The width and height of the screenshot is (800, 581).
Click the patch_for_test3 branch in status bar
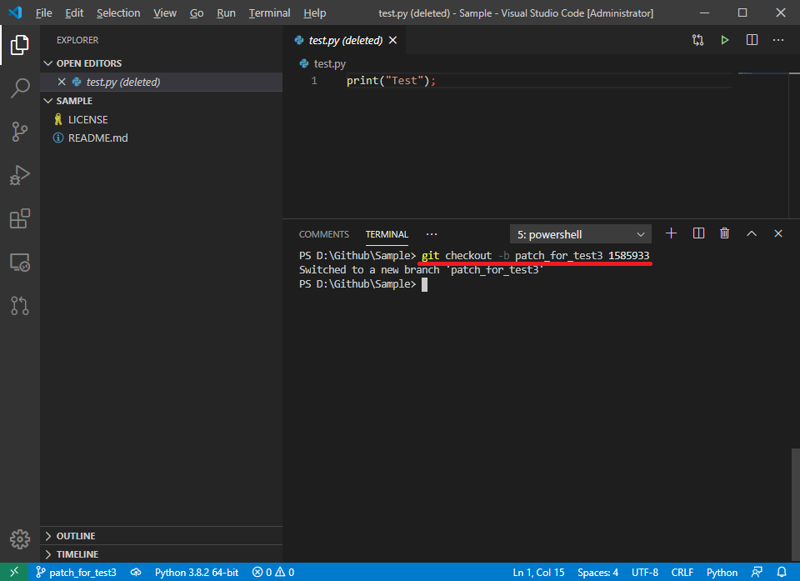[76, 573]
